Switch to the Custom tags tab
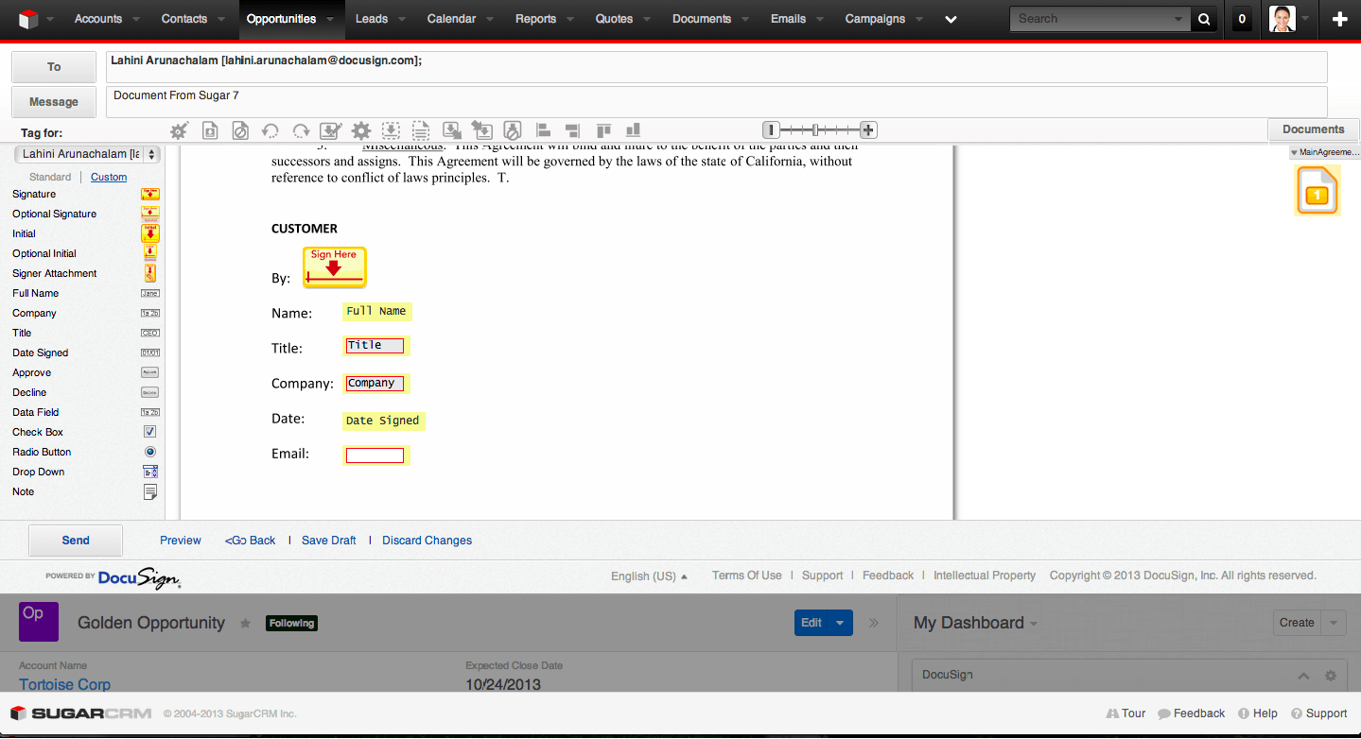Screen dimensions: 1361x739 (109, 177)
